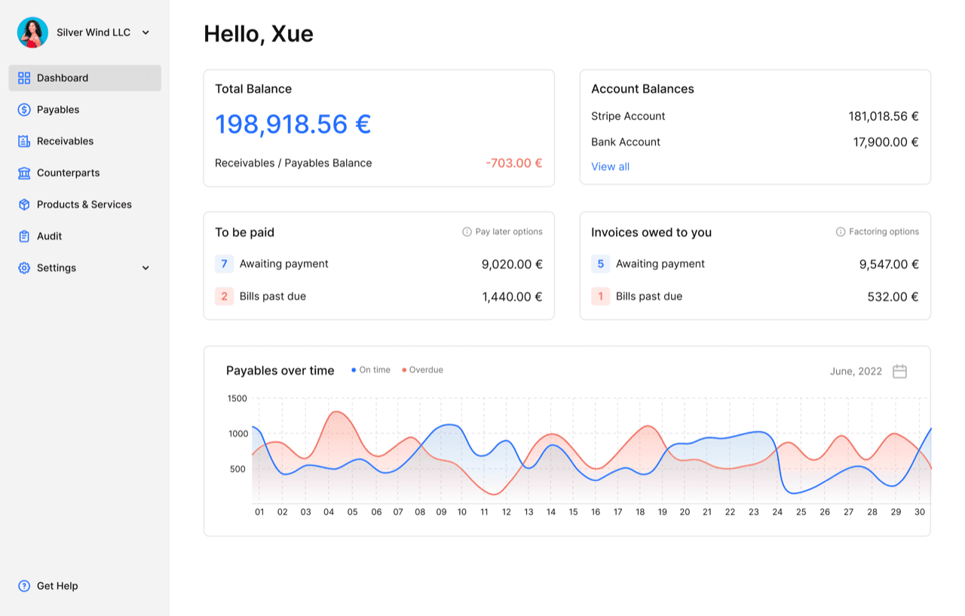Click day 04 on the chart axis
Image resolution: width=965 pixels, height=616 pixels.
[329, 512]
